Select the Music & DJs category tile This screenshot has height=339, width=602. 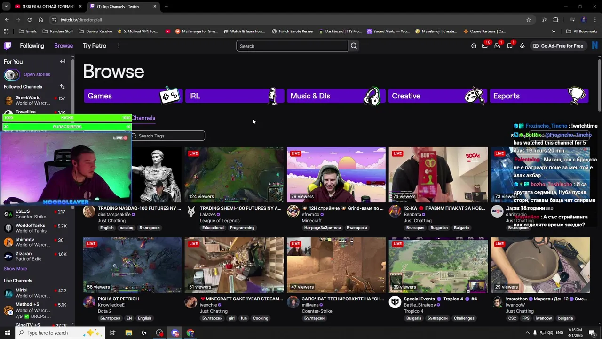(x=336, y=96)
